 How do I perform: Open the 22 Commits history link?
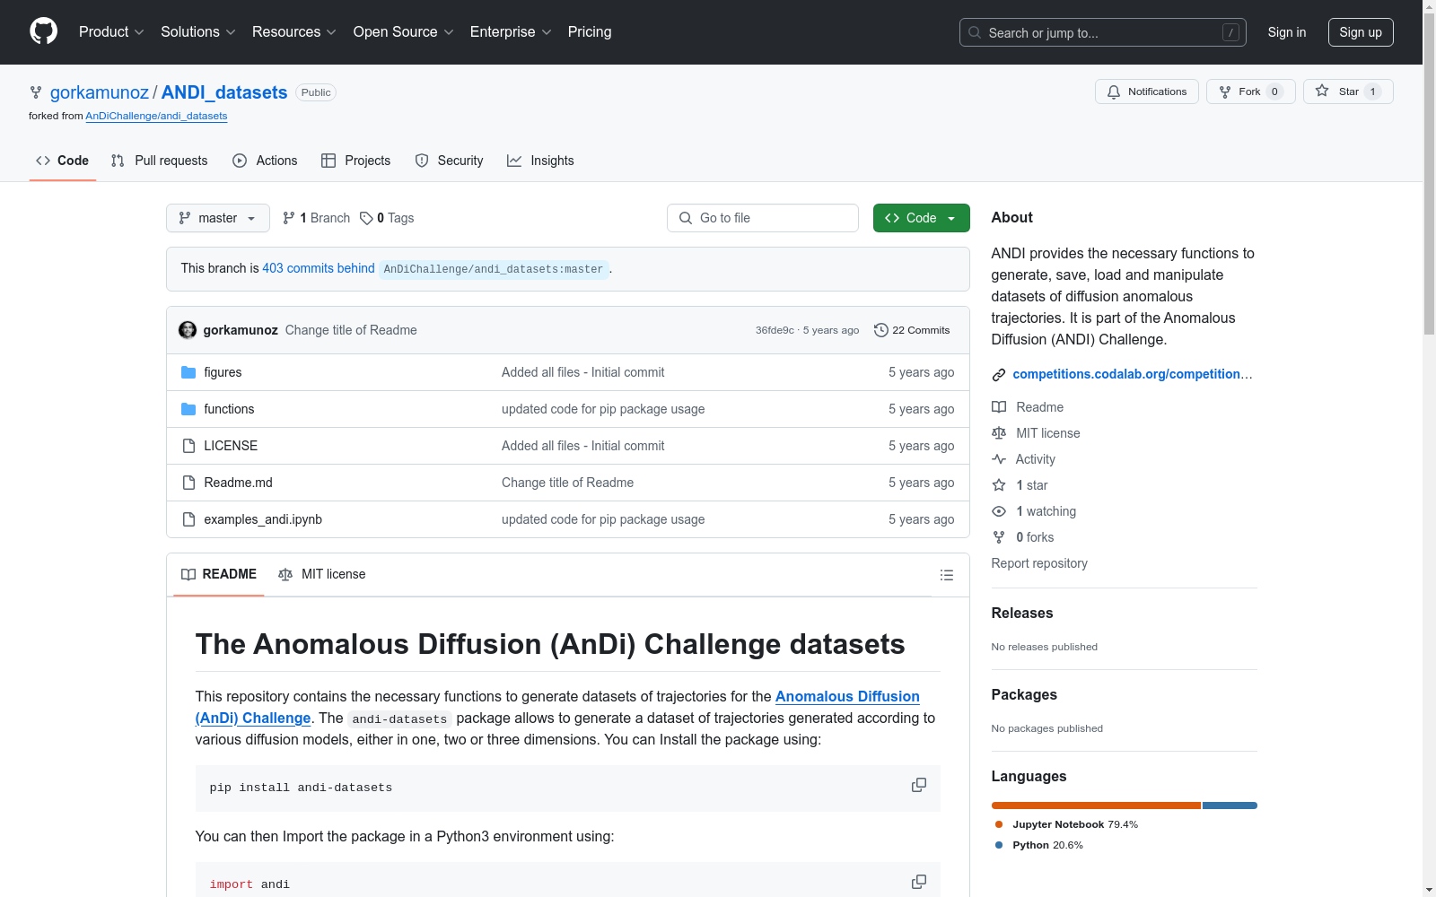click(912, 330)
